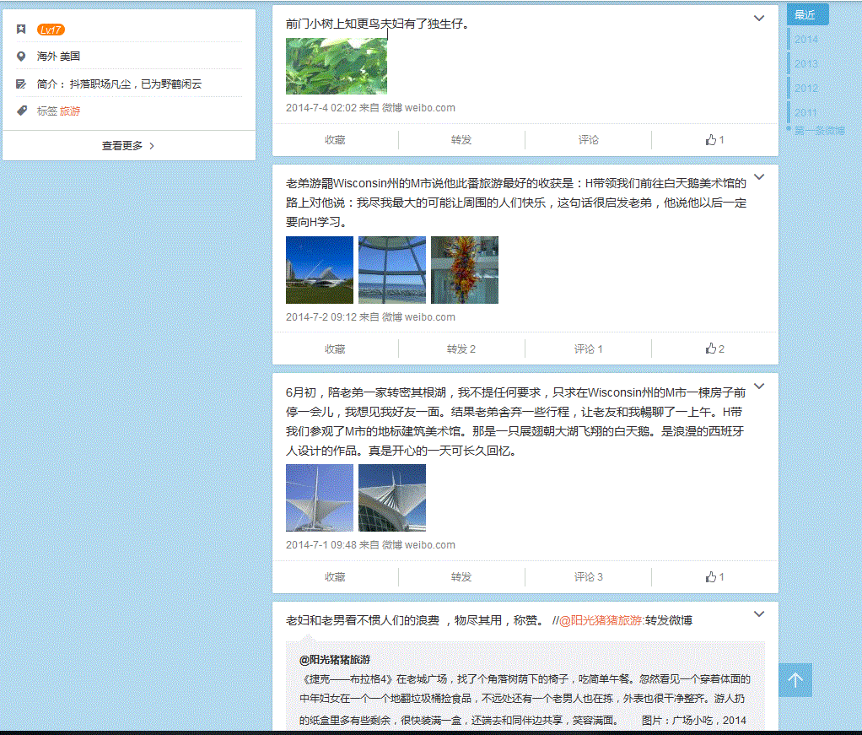
Task: Click the back-to-top arrow button
Action: click(x=795, y=679)
